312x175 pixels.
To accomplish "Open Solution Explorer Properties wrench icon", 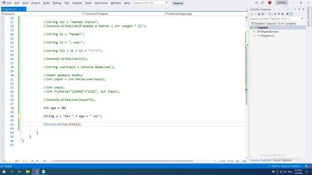I will pyautogui.click(x=287, y=14).
